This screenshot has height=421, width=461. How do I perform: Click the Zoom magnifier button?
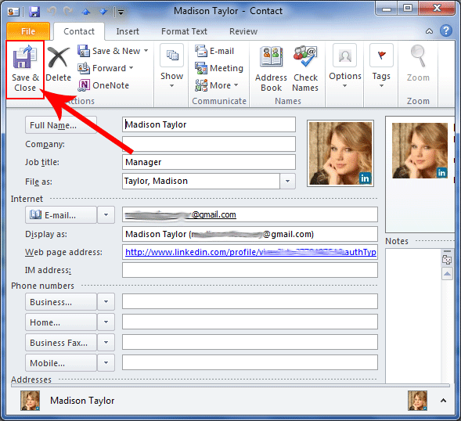tap(418, 63)
